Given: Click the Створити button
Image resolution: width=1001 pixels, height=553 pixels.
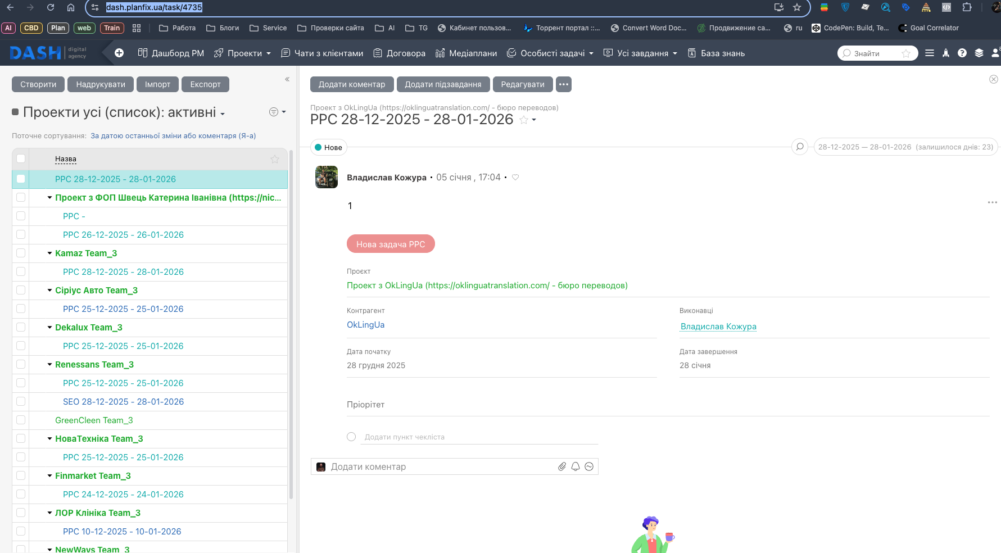Looking at the screenshot, I should 38,84.
